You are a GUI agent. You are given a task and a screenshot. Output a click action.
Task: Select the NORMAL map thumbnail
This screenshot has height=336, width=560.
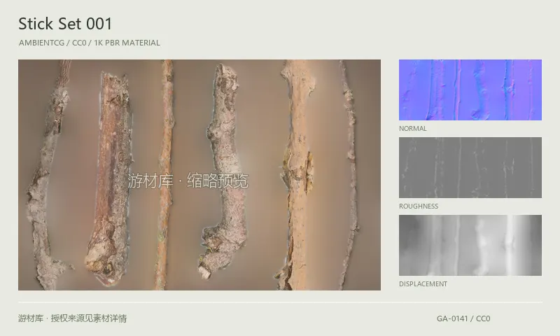470,90
